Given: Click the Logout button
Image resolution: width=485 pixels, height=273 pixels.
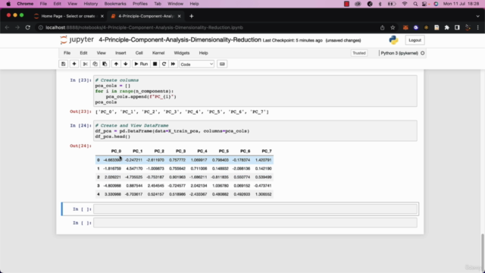Looking at the screenshot, I should click(415, 40).
